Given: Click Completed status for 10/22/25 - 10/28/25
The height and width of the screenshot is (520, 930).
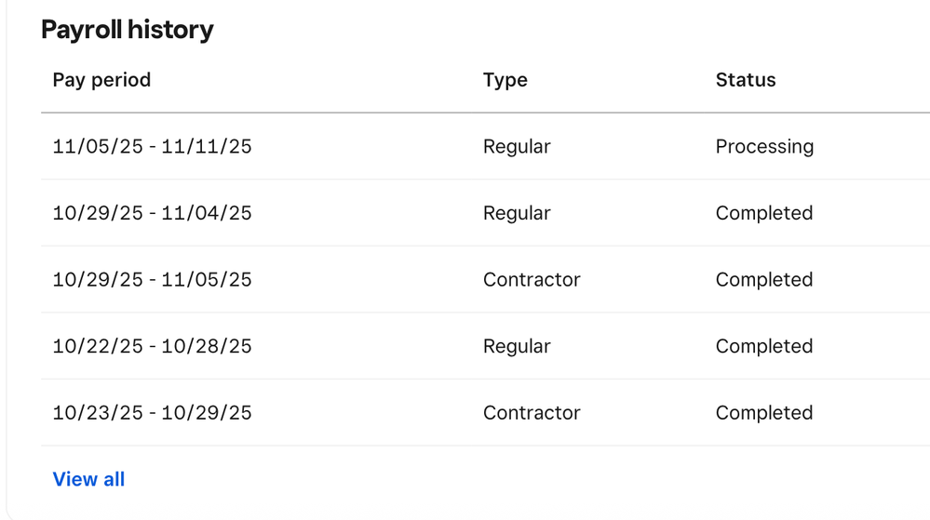Looking at the screenshot, I should [764, 346].
